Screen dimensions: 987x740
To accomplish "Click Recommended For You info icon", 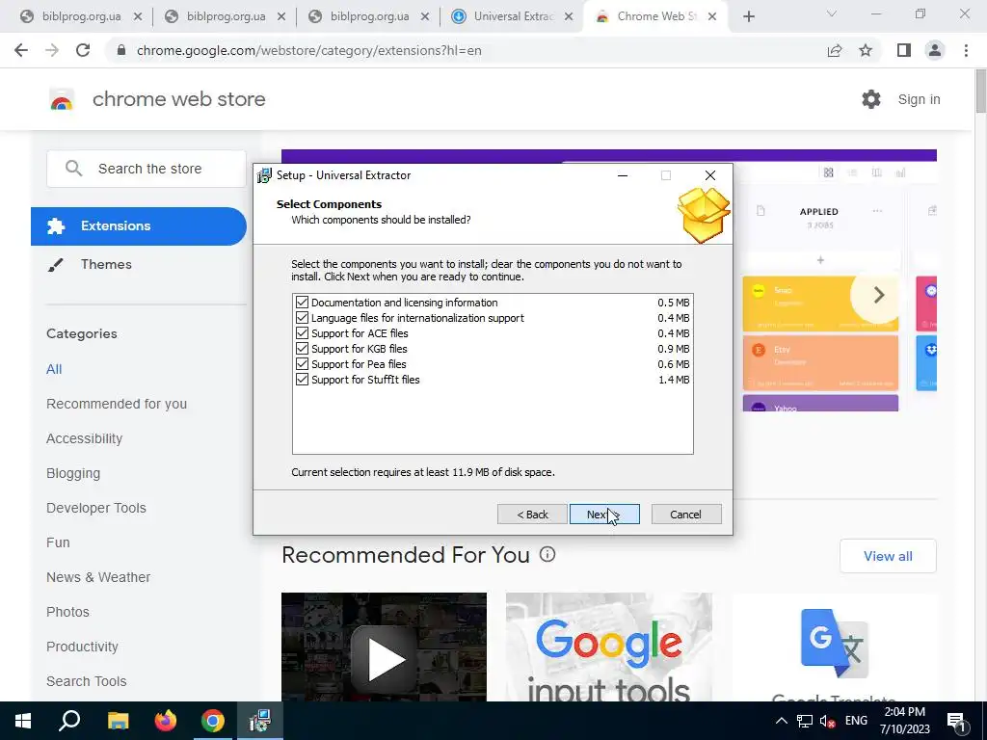I will 547,554.
